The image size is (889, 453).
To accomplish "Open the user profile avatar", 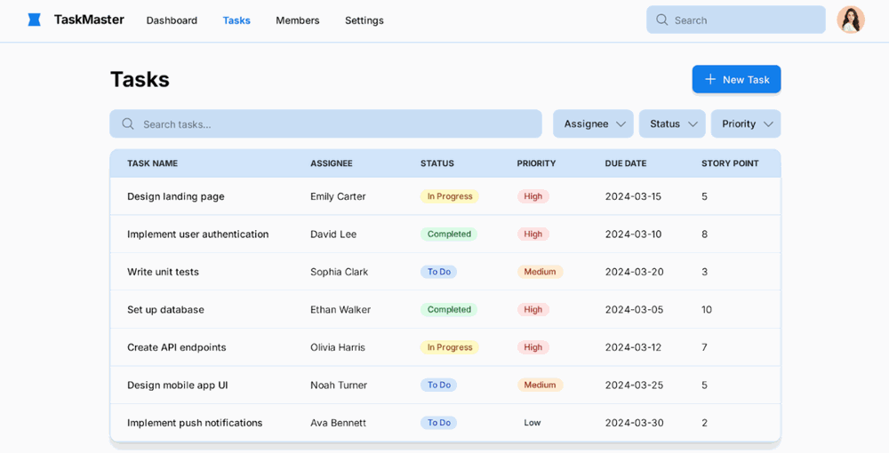I will tap(851, 20).
